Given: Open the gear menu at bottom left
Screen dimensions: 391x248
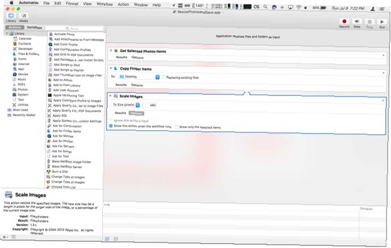Looking at the screenshot, I should pyautogui.click(x=5, y=237).
